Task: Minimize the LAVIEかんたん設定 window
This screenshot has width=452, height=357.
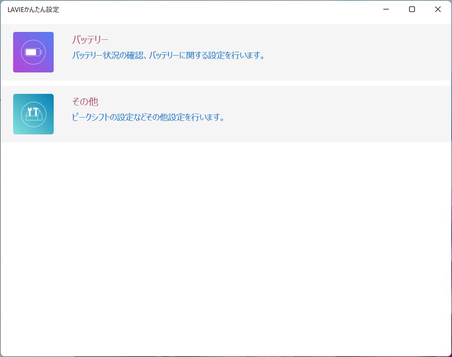Action: click(x=386, y=9)
